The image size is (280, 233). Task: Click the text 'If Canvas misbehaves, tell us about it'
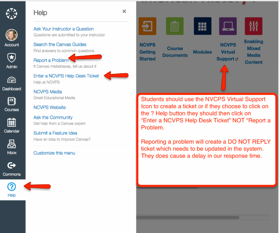point(65,66)
